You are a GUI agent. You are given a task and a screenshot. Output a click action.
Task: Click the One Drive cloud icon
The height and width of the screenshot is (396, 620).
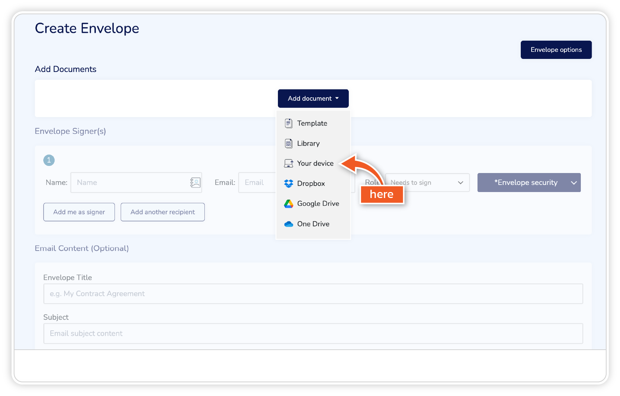288,224
